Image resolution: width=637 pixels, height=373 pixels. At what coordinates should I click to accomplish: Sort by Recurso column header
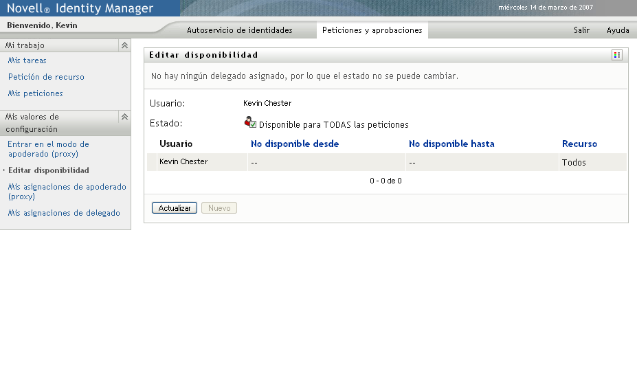tap(580, 144)
